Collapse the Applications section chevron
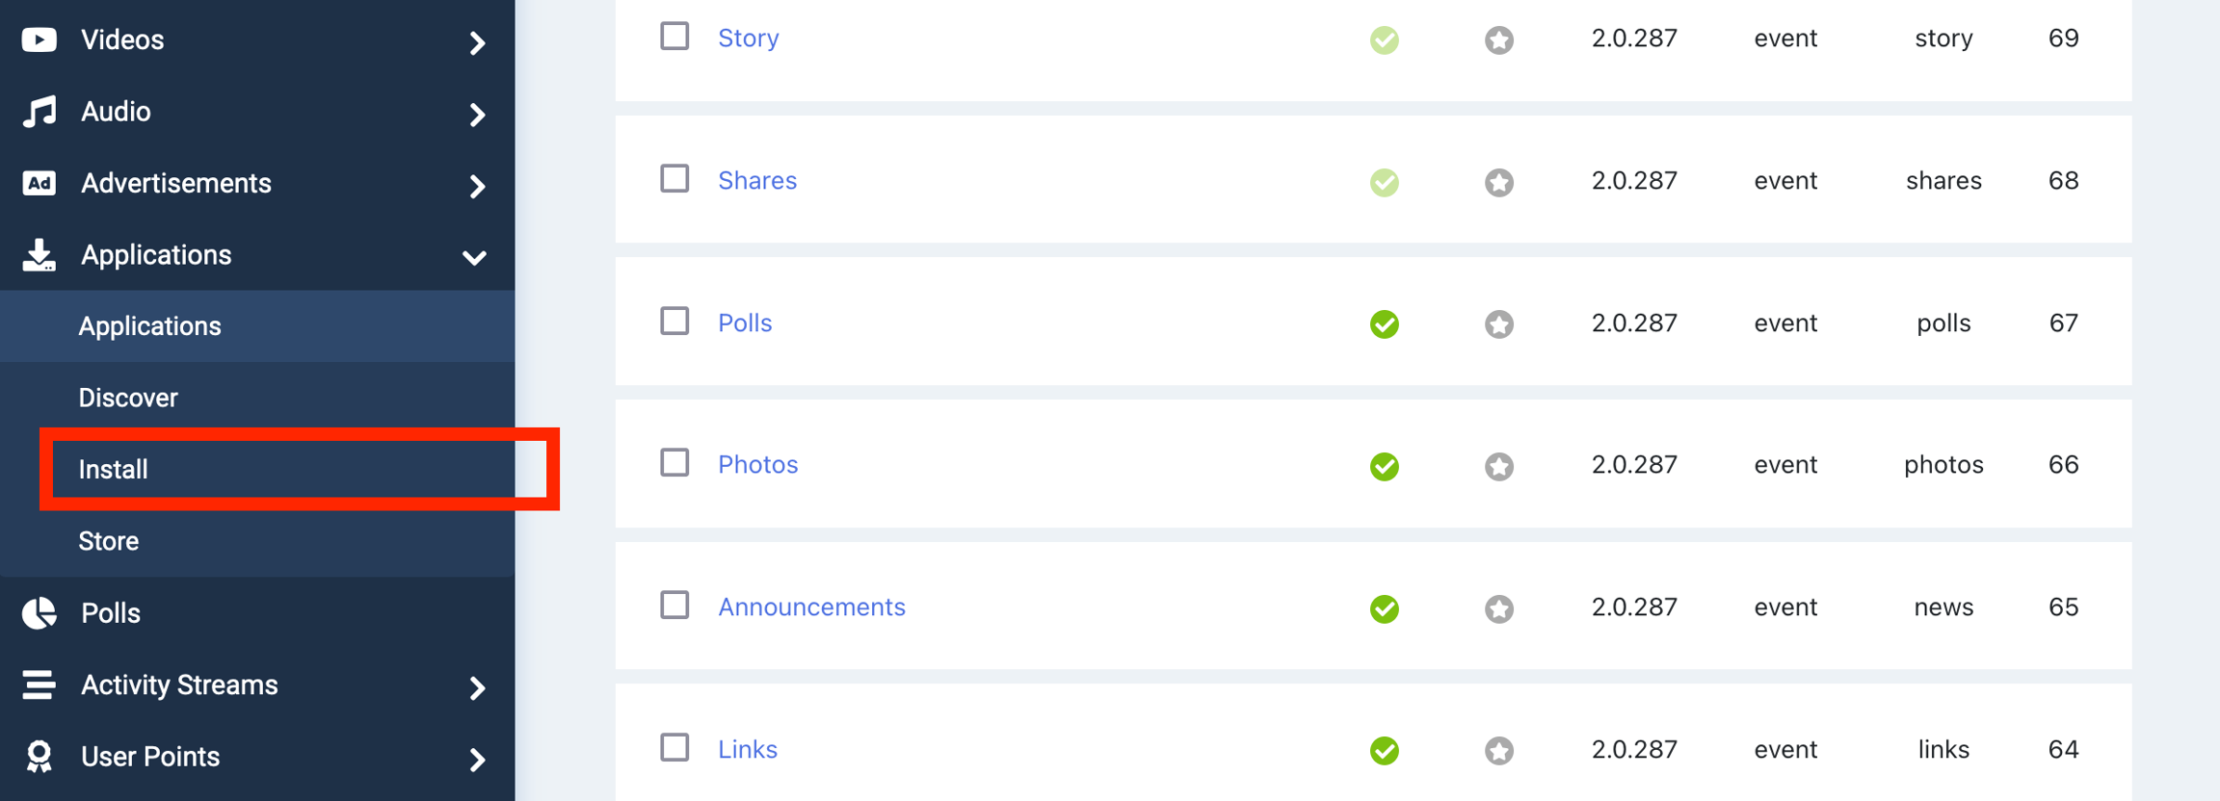 pos(473,257)
